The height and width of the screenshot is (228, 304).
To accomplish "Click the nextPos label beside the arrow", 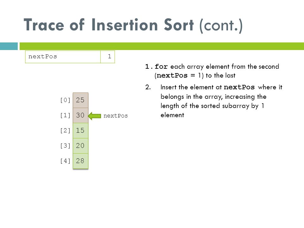I will (116, 116).
